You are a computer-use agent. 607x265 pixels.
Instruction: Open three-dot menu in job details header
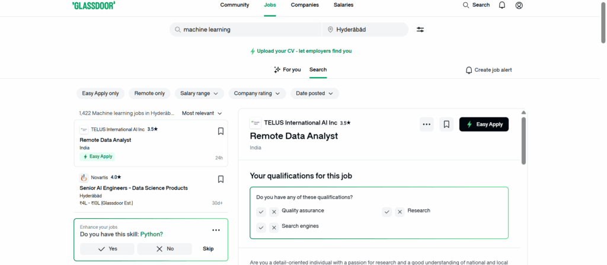tap(427, 124)
